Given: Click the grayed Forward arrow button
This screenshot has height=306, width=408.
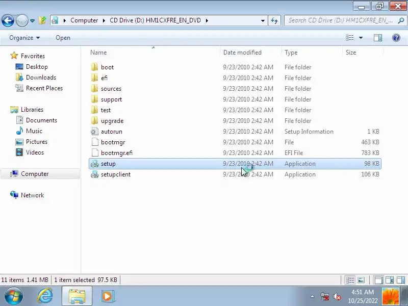Looking at the screenshot, I should 22,20.
